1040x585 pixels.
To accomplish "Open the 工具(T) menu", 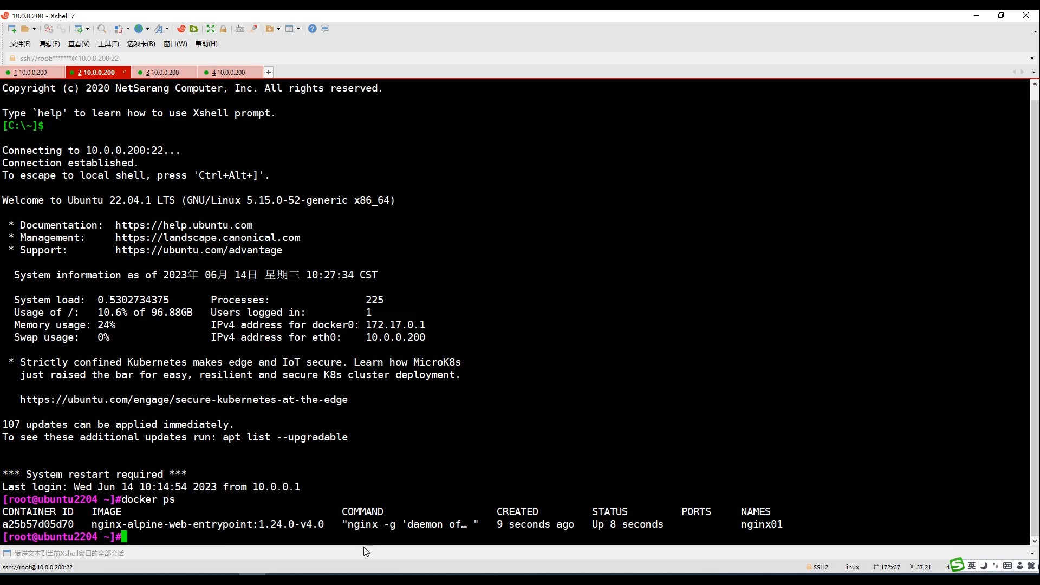I will (x=108, y=44).
